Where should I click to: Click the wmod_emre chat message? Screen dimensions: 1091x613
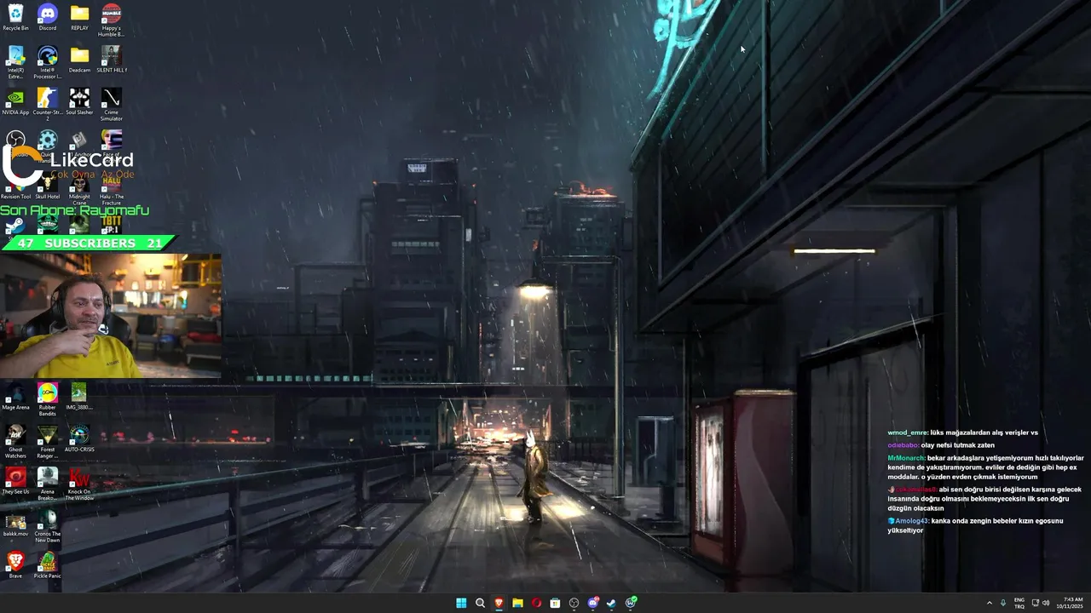[962, 433]
